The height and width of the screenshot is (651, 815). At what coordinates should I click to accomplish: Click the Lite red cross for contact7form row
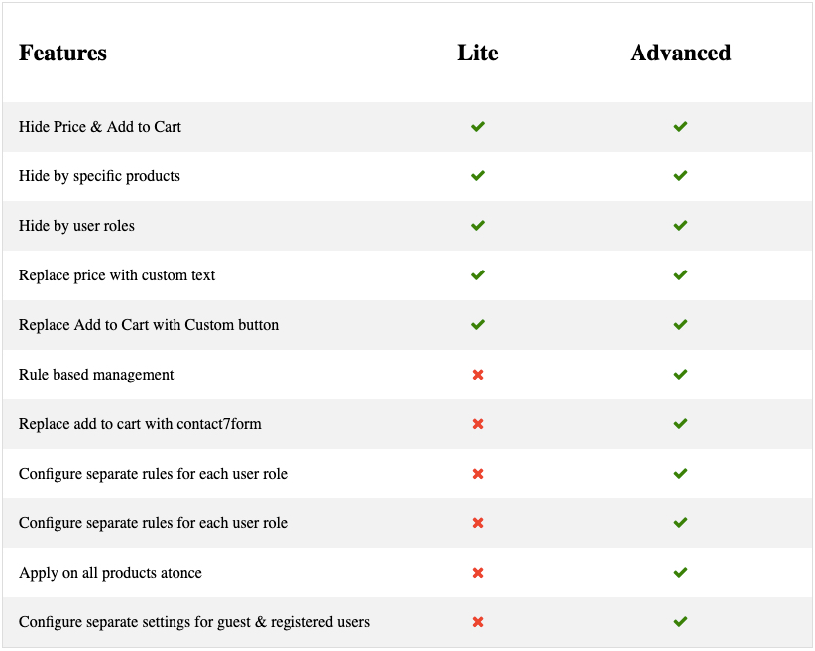pyautogui.click(x=478, y=424)
